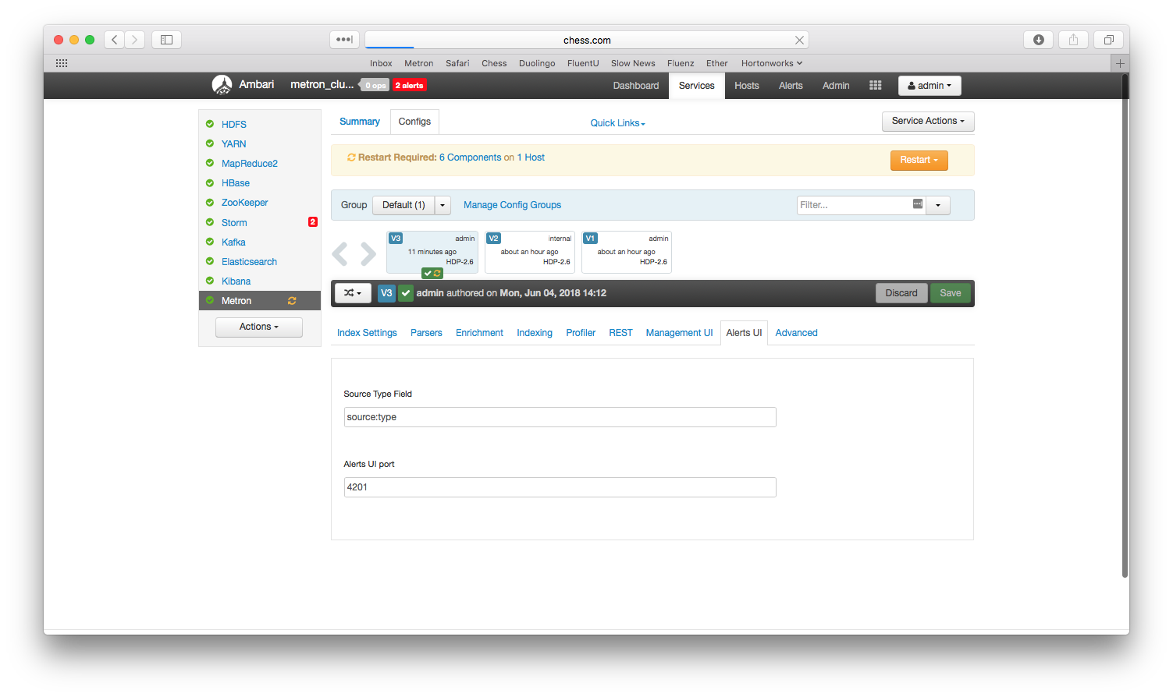Image resolution: width=1173 pixels, height=697 pixels.
Task: Stop loading page with X in address bar
Action: (x=799, y=40)
